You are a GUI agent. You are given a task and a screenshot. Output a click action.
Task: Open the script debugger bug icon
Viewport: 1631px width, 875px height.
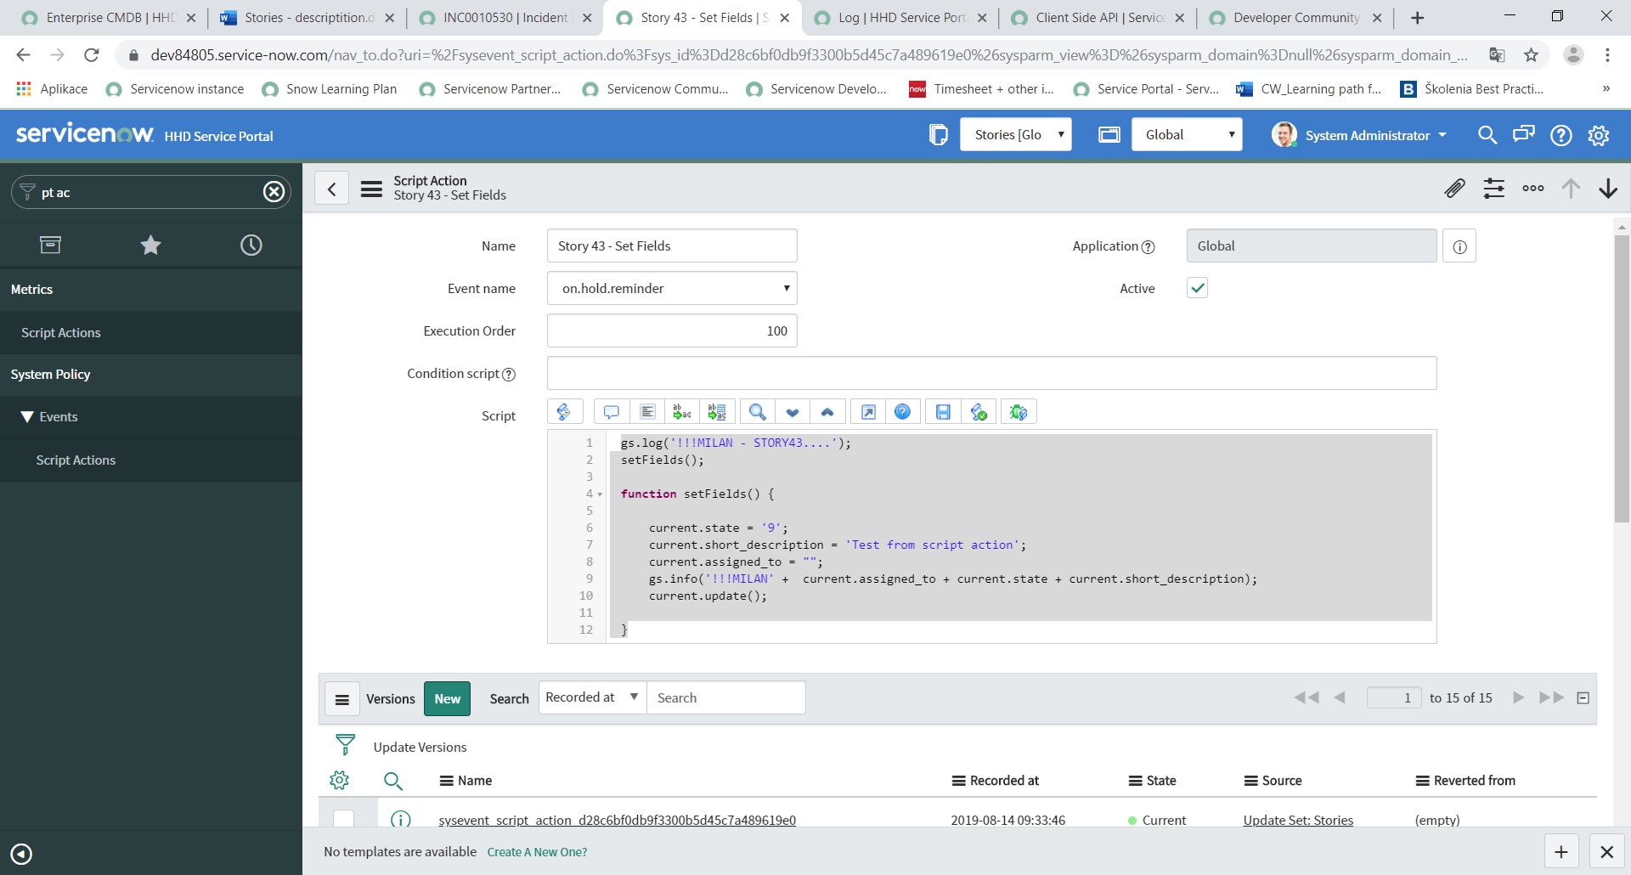click(x=1019, y=412)
